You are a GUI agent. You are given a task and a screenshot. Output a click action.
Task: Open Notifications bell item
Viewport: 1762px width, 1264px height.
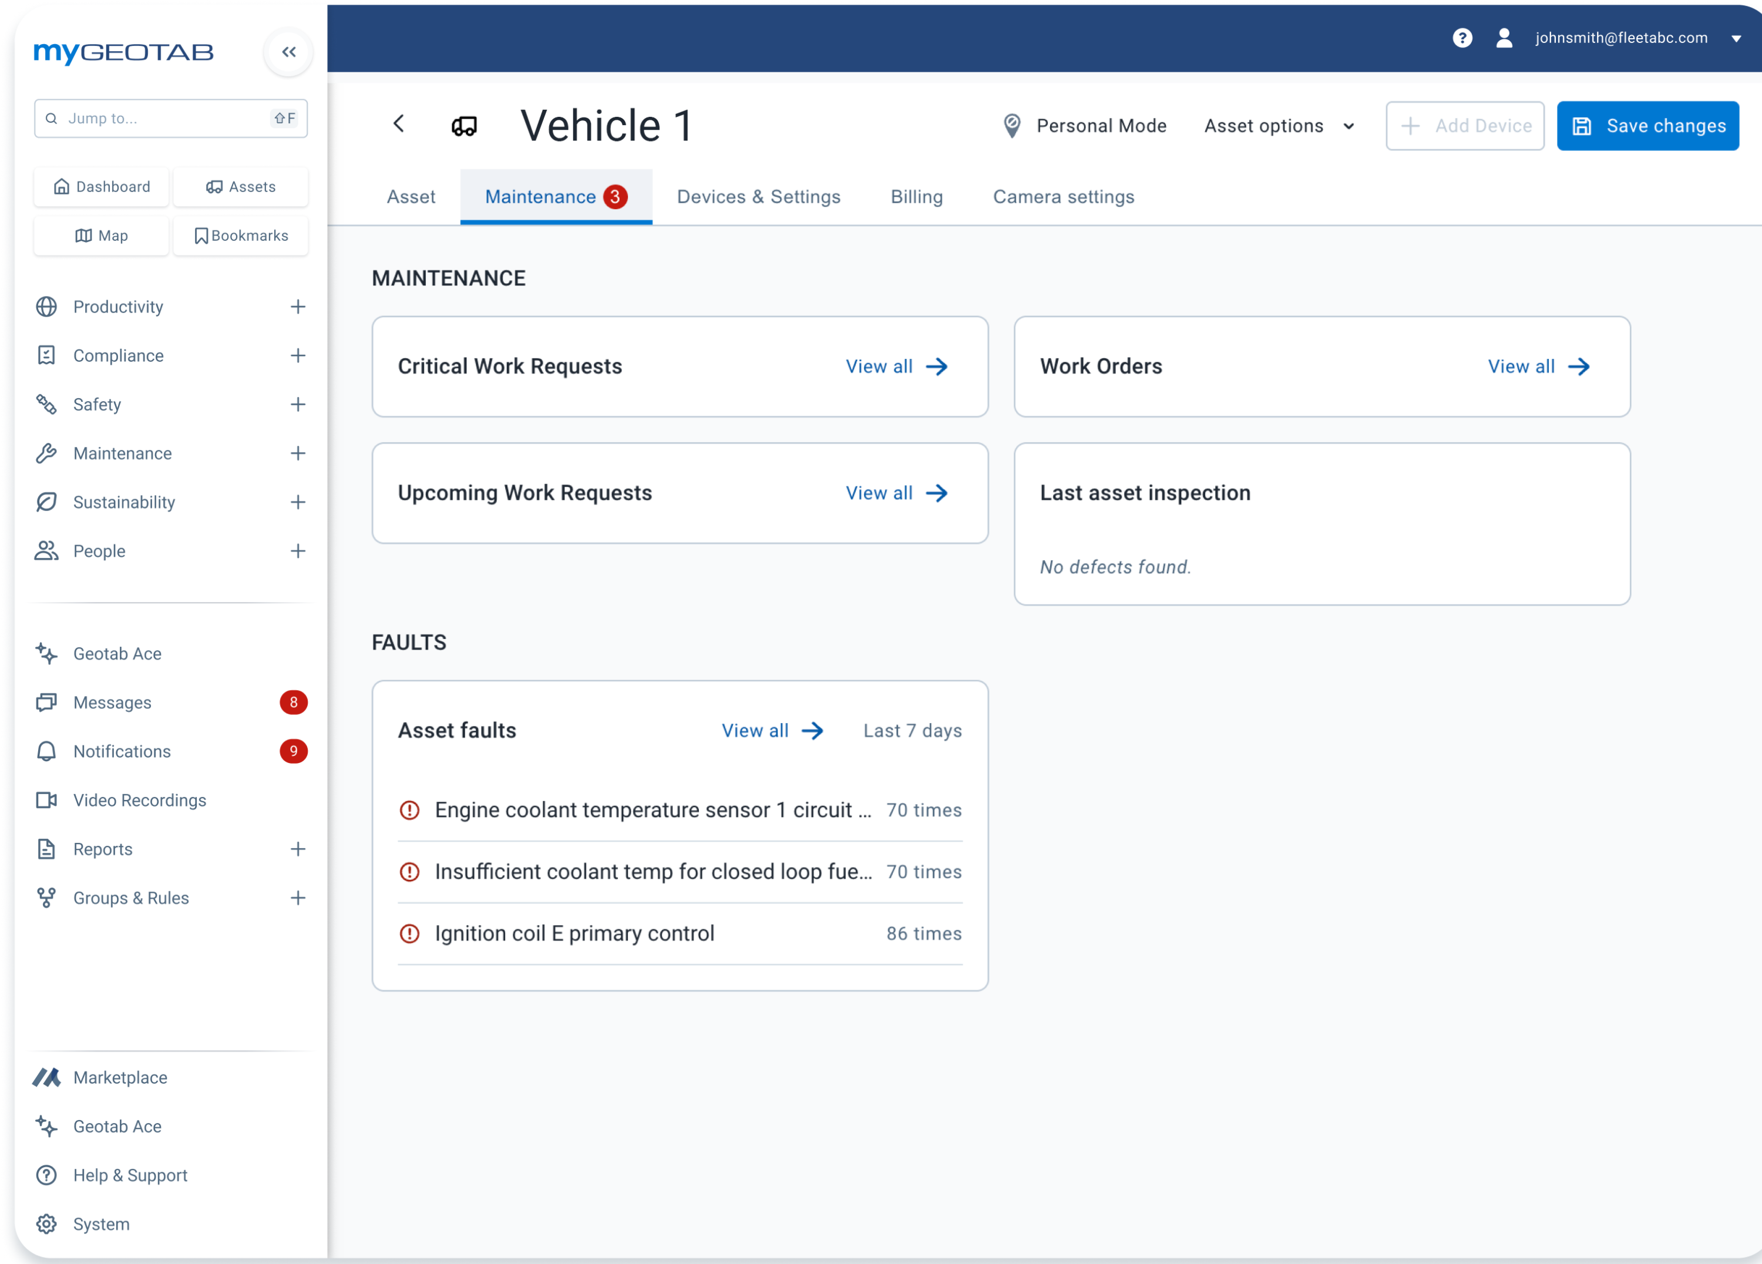click(x=121, y=751)
